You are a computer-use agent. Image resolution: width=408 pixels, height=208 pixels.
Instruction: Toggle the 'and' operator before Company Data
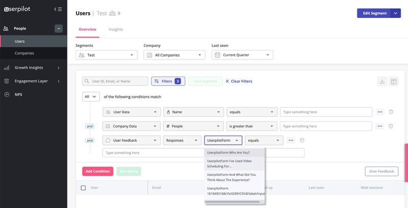pyautogui.click(x=90, y=126)
